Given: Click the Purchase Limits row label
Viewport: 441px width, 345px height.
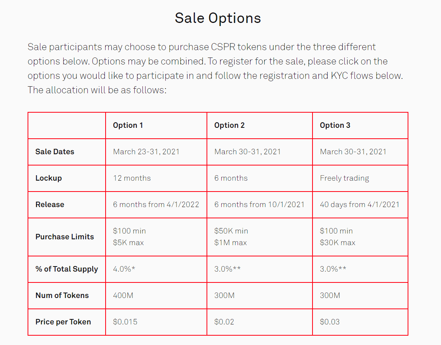Looking at the screenshot, I should pyautogui.click(x=65, y=237).
